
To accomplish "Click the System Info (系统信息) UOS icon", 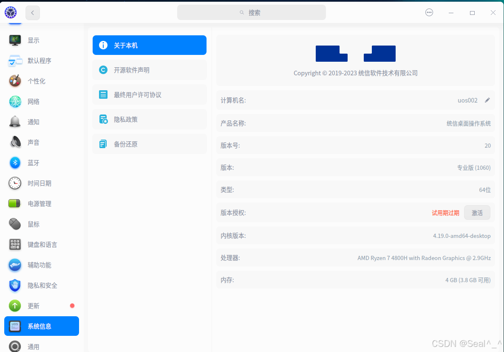I will click(x=15, y=326).
